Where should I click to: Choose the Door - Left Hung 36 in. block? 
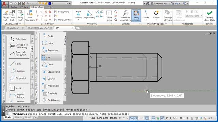tap(18, 53)
